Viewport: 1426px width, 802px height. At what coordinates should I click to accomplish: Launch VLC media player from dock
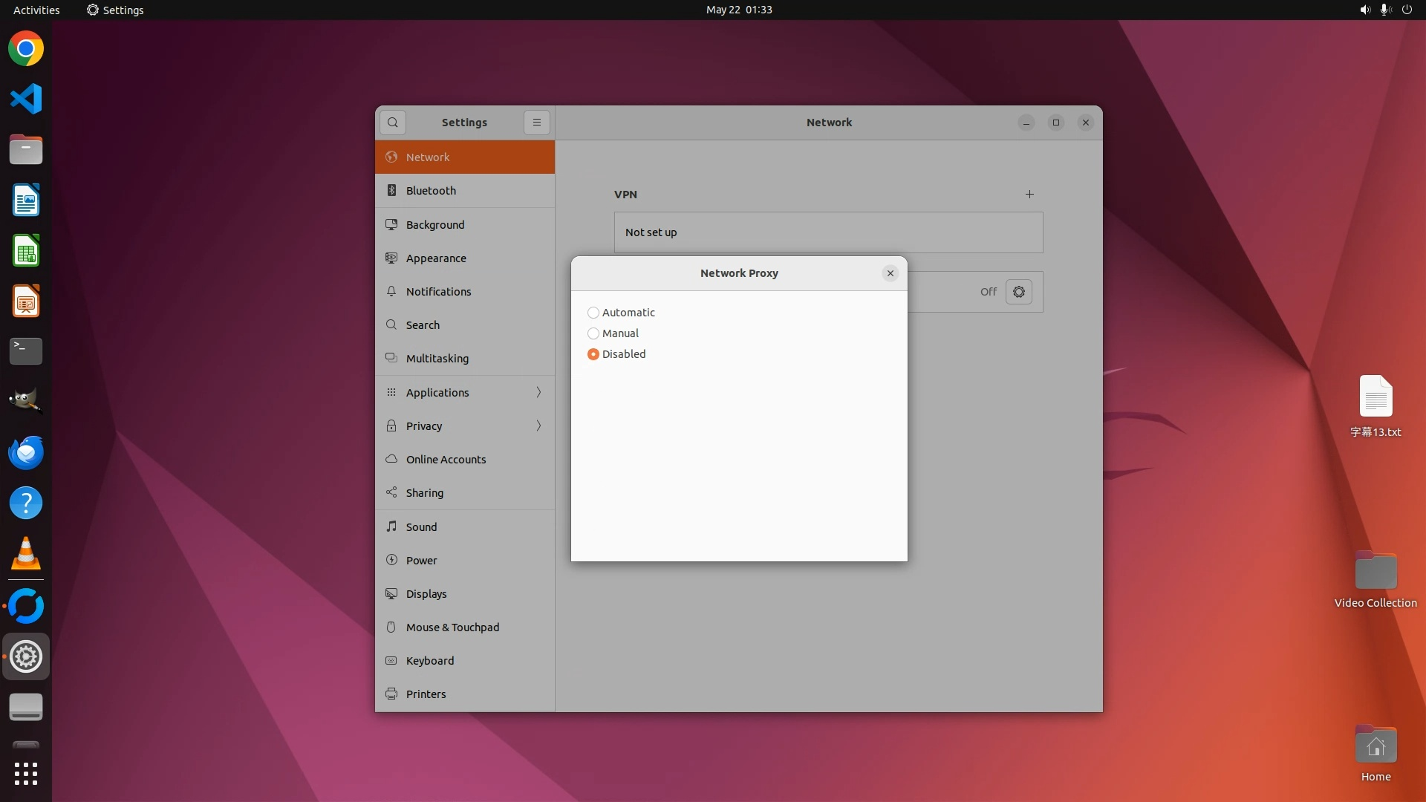coord(26,554)
